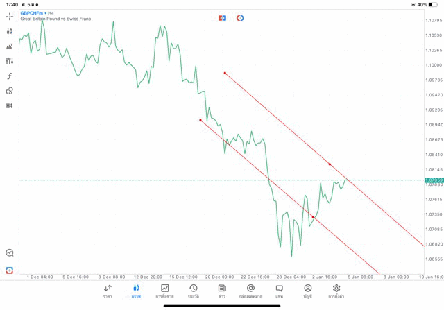Open chart type candlestick settings
444x310 pixels.
click(x=10, y=31)
